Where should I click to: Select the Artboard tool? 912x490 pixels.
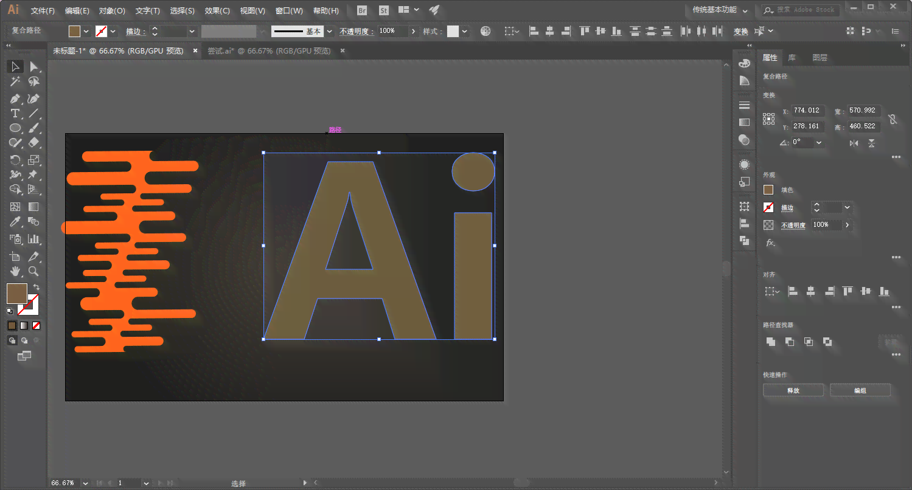coord(15,256)
